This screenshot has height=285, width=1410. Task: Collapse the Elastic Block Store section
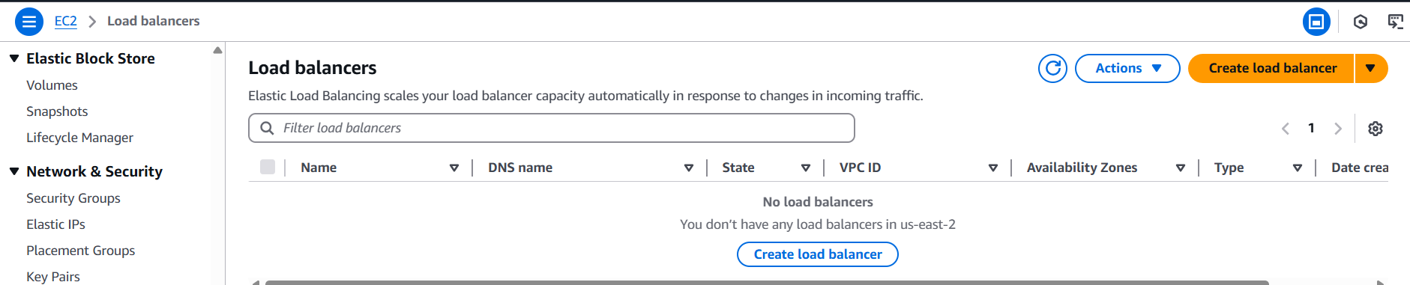coord(14,58)
